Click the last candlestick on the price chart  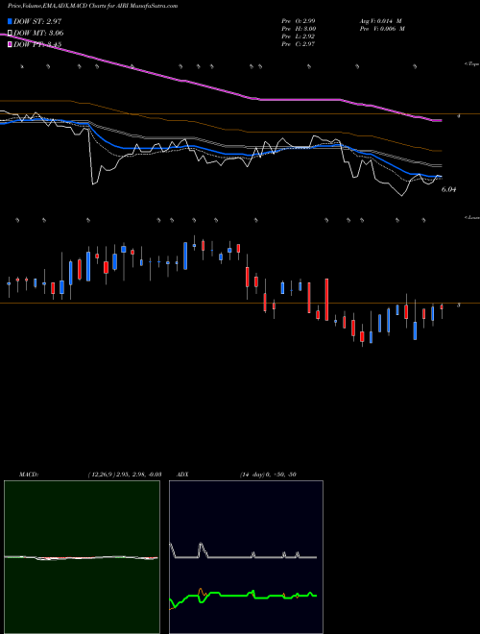click(x=442, y=310)
